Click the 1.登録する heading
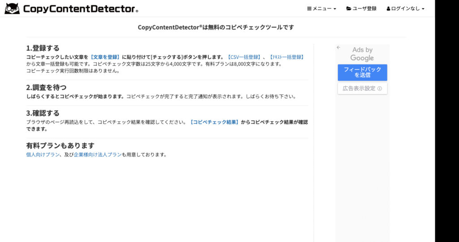 click(x=43, y=48)
